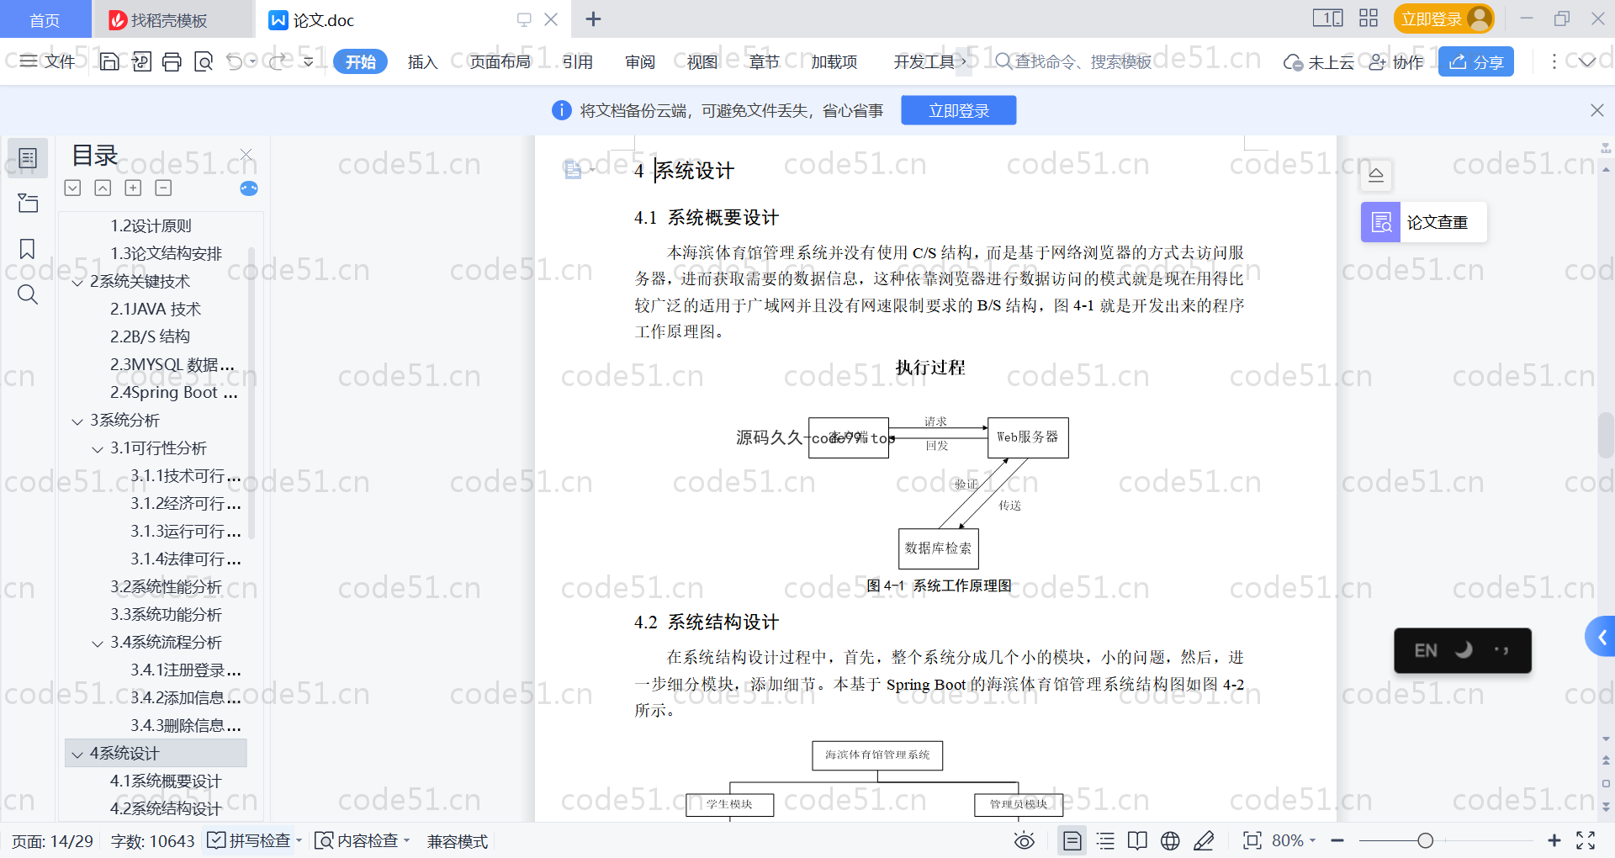
Task: Collapse the 3系统分析 tree node
Action: coord(77,421)
